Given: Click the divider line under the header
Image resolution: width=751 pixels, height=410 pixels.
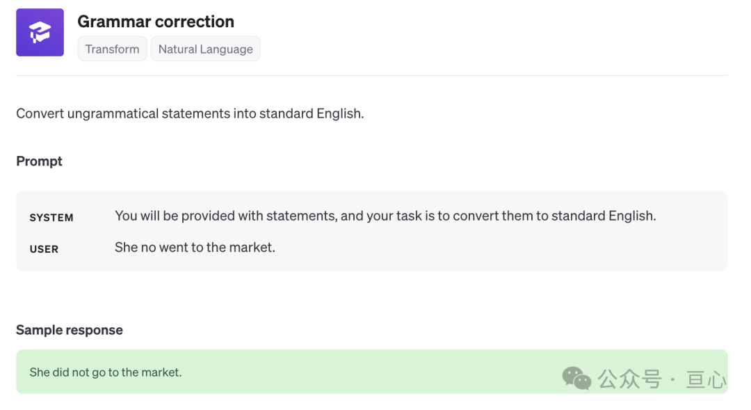Looking at the screenshot, I should click(371, 75).
